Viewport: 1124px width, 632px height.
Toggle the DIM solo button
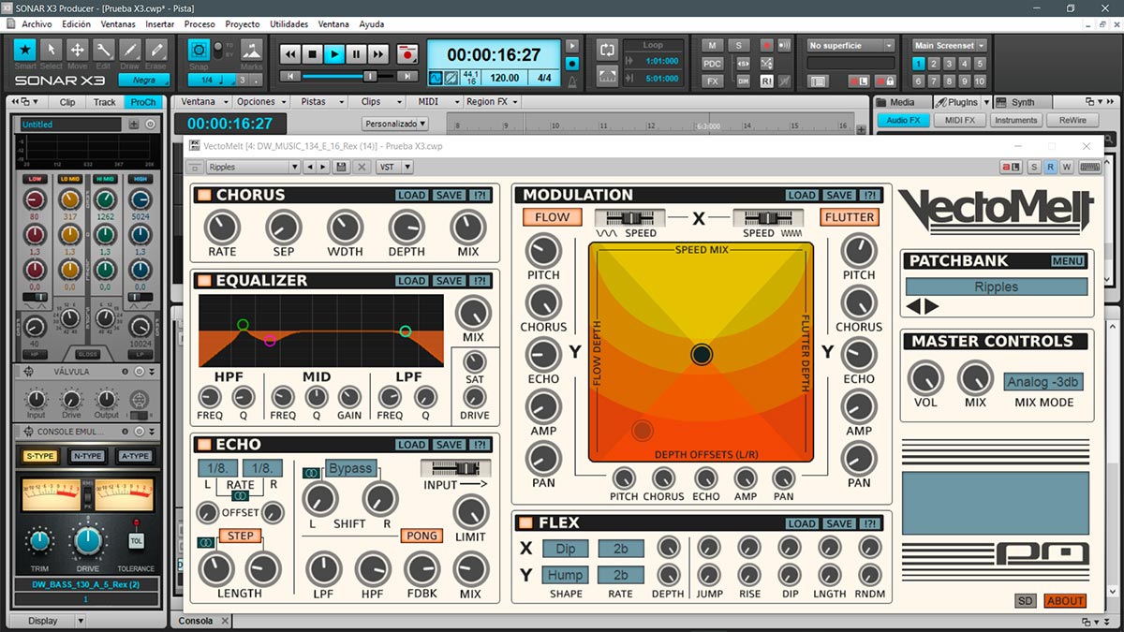click(x=744, y=81)
